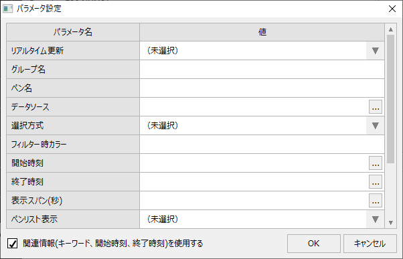Click the scrollbar down arrow
This screenshot has height=259, width=403.
(391, 222)
